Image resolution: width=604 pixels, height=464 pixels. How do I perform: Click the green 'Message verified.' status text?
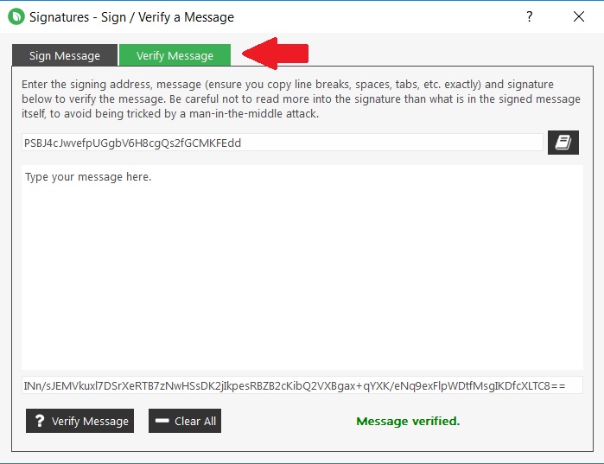[x=408, y=421]
